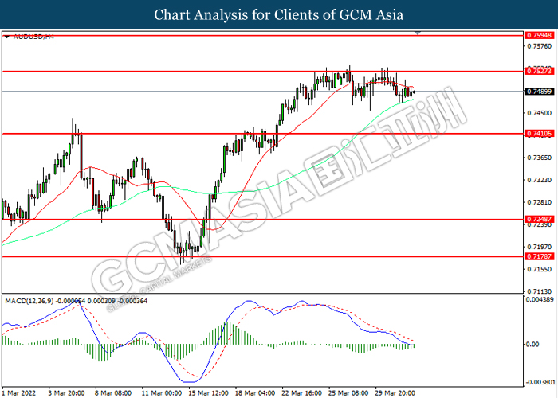Screen dimensions: 558x398
Task: Click the 0.74500 price scale value
Action: pyautogui.click(x=539, y=113)
